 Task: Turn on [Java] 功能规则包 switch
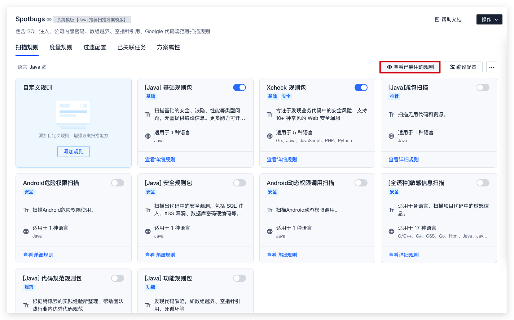tap(240, 278)
